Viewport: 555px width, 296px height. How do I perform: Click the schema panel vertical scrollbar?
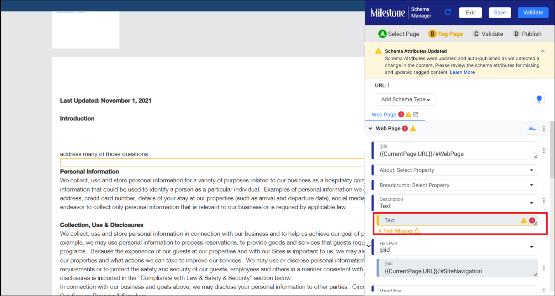552,150
